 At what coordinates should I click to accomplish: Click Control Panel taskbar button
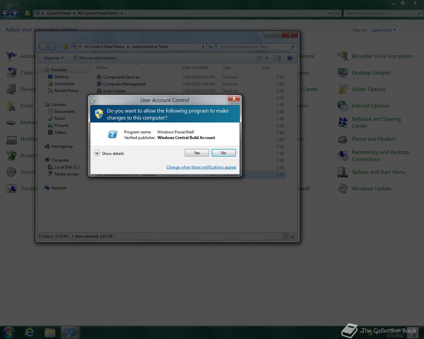(70, 332)
